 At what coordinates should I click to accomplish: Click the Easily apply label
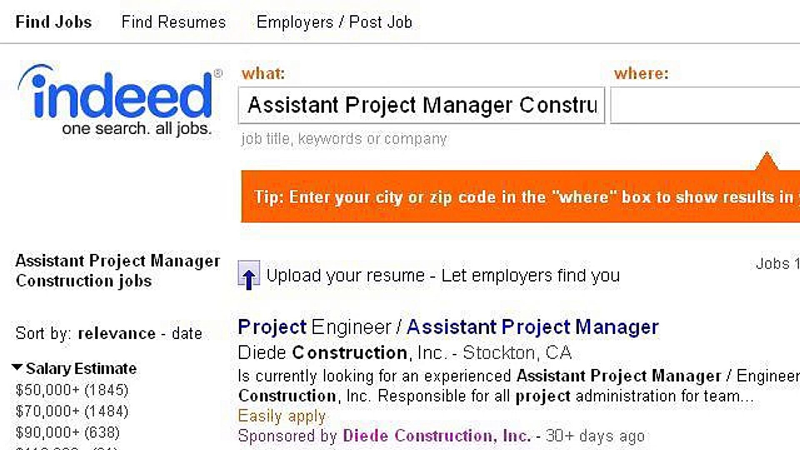282,416
